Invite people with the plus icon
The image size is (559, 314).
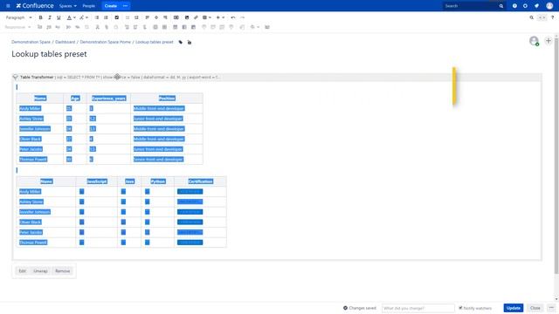[549, 41]
